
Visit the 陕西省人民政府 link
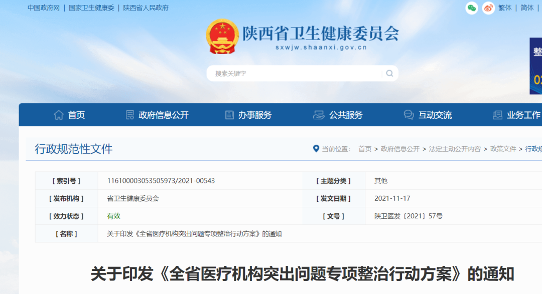(x=146, y=8)
